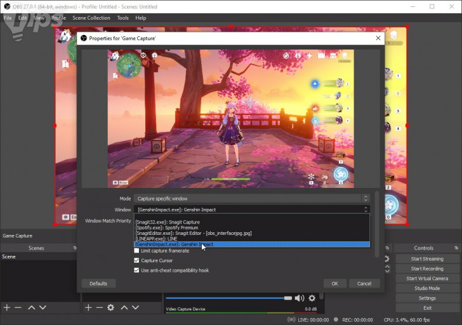Close the Game Capture properties dialog
Image resolution: width=462 pixels, height=325 pixels.
[x=378, y=38]
